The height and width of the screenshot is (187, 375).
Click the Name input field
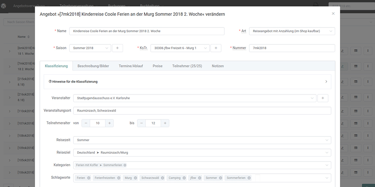click(147, 31)
